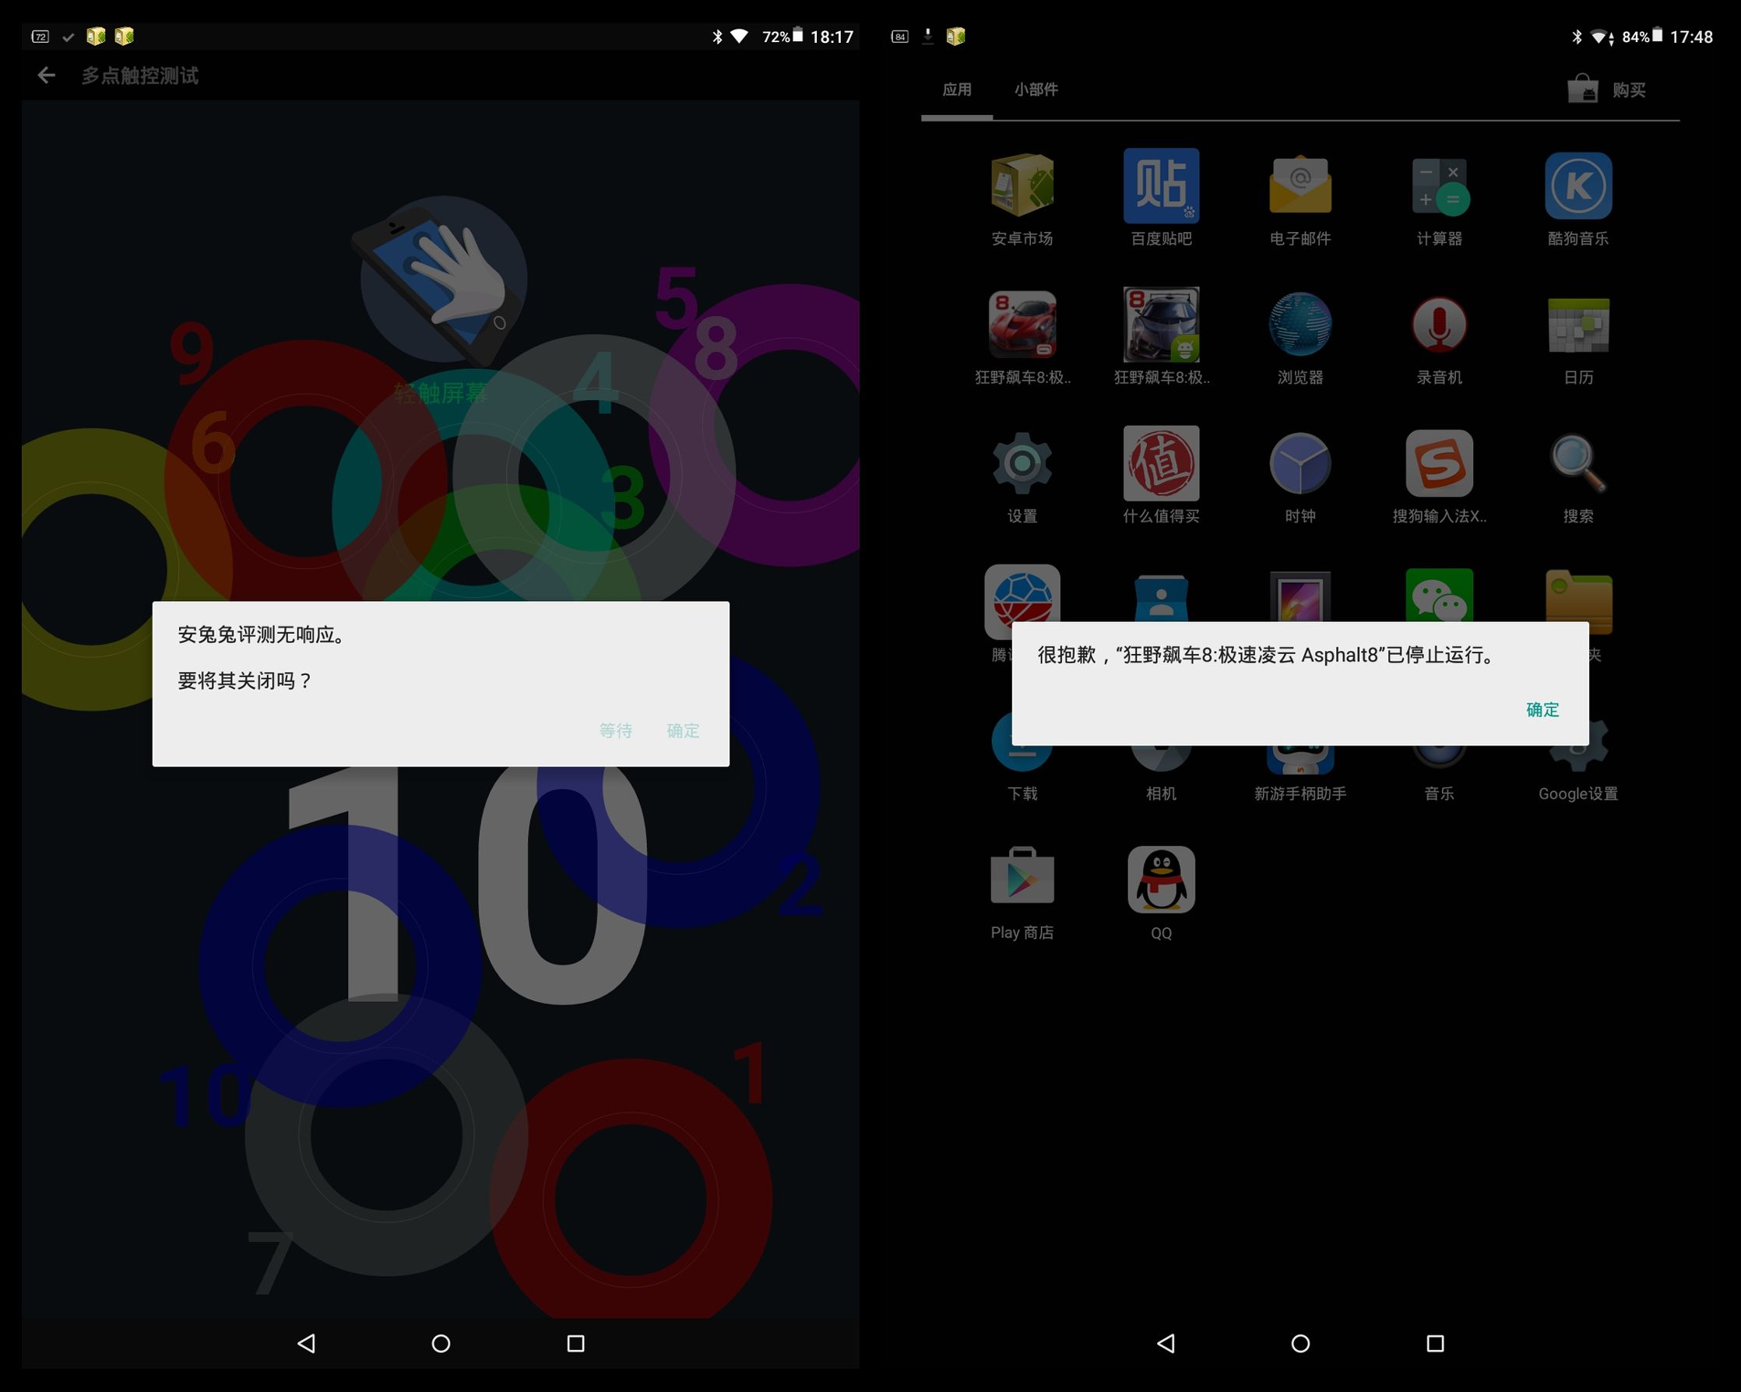1741x1392 pixels.
Task: Open 什么值得买 app icon
Action: click(1160, 463)
